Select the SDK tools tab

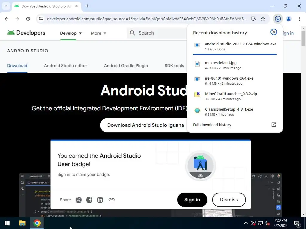174,66
